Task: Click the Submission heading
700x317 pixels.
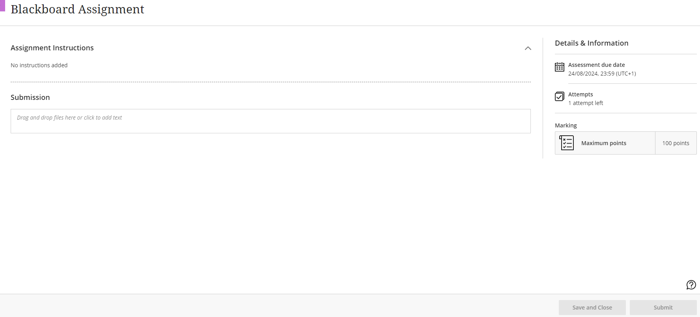Action: click(30, 98)
